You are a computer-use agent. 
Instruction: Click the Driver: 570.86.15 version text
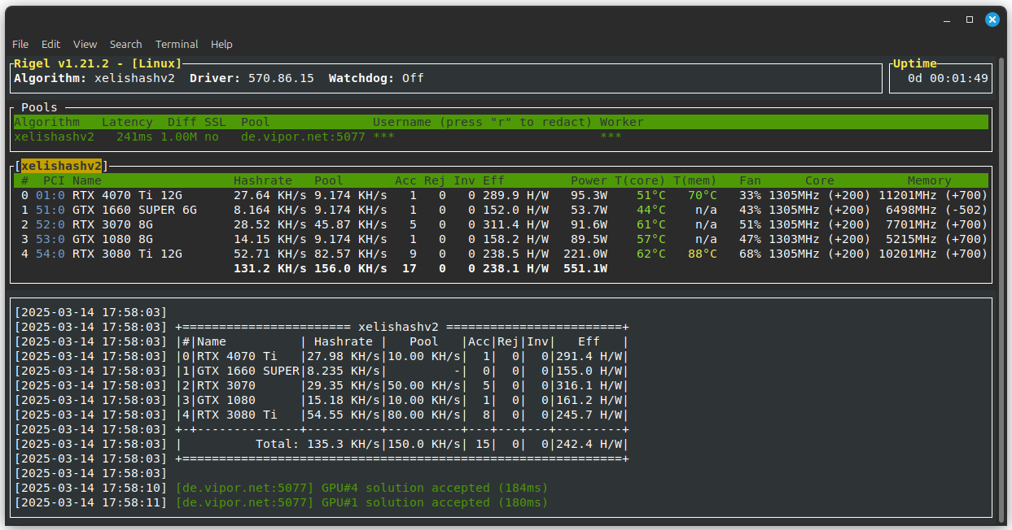pyautogui.click(x=252, y=78)
